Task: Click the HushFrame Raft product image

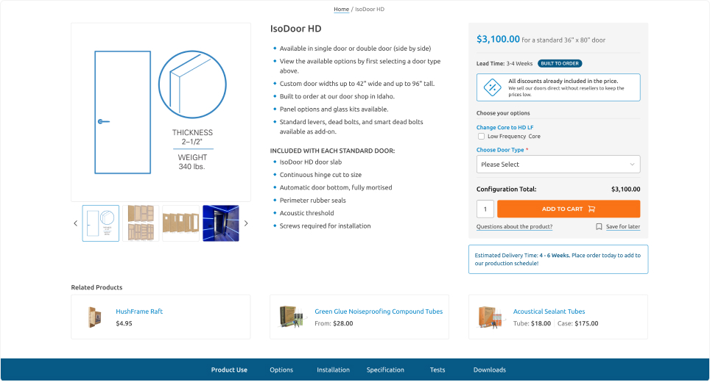Action: (x=93, y=317)
